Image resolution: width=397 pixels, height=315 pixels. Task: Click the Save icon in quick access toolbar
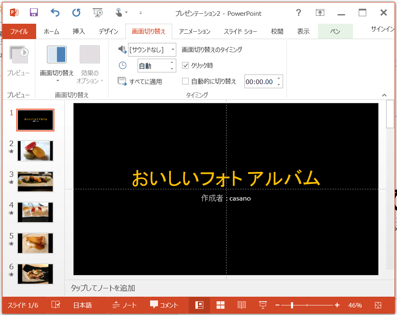coord(34,12)
